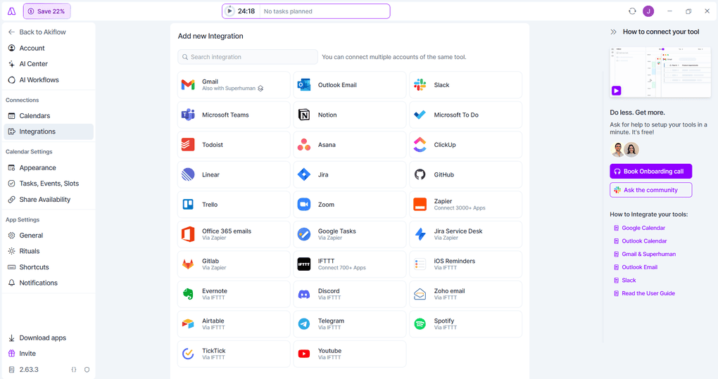
Task: Click the Zoom camera icon
Action: coord(304,205)
